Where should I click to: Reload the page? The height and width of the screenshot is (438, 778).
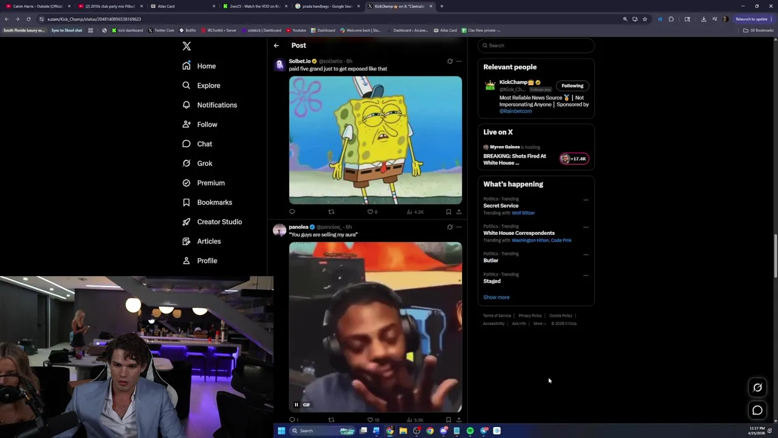28,19
